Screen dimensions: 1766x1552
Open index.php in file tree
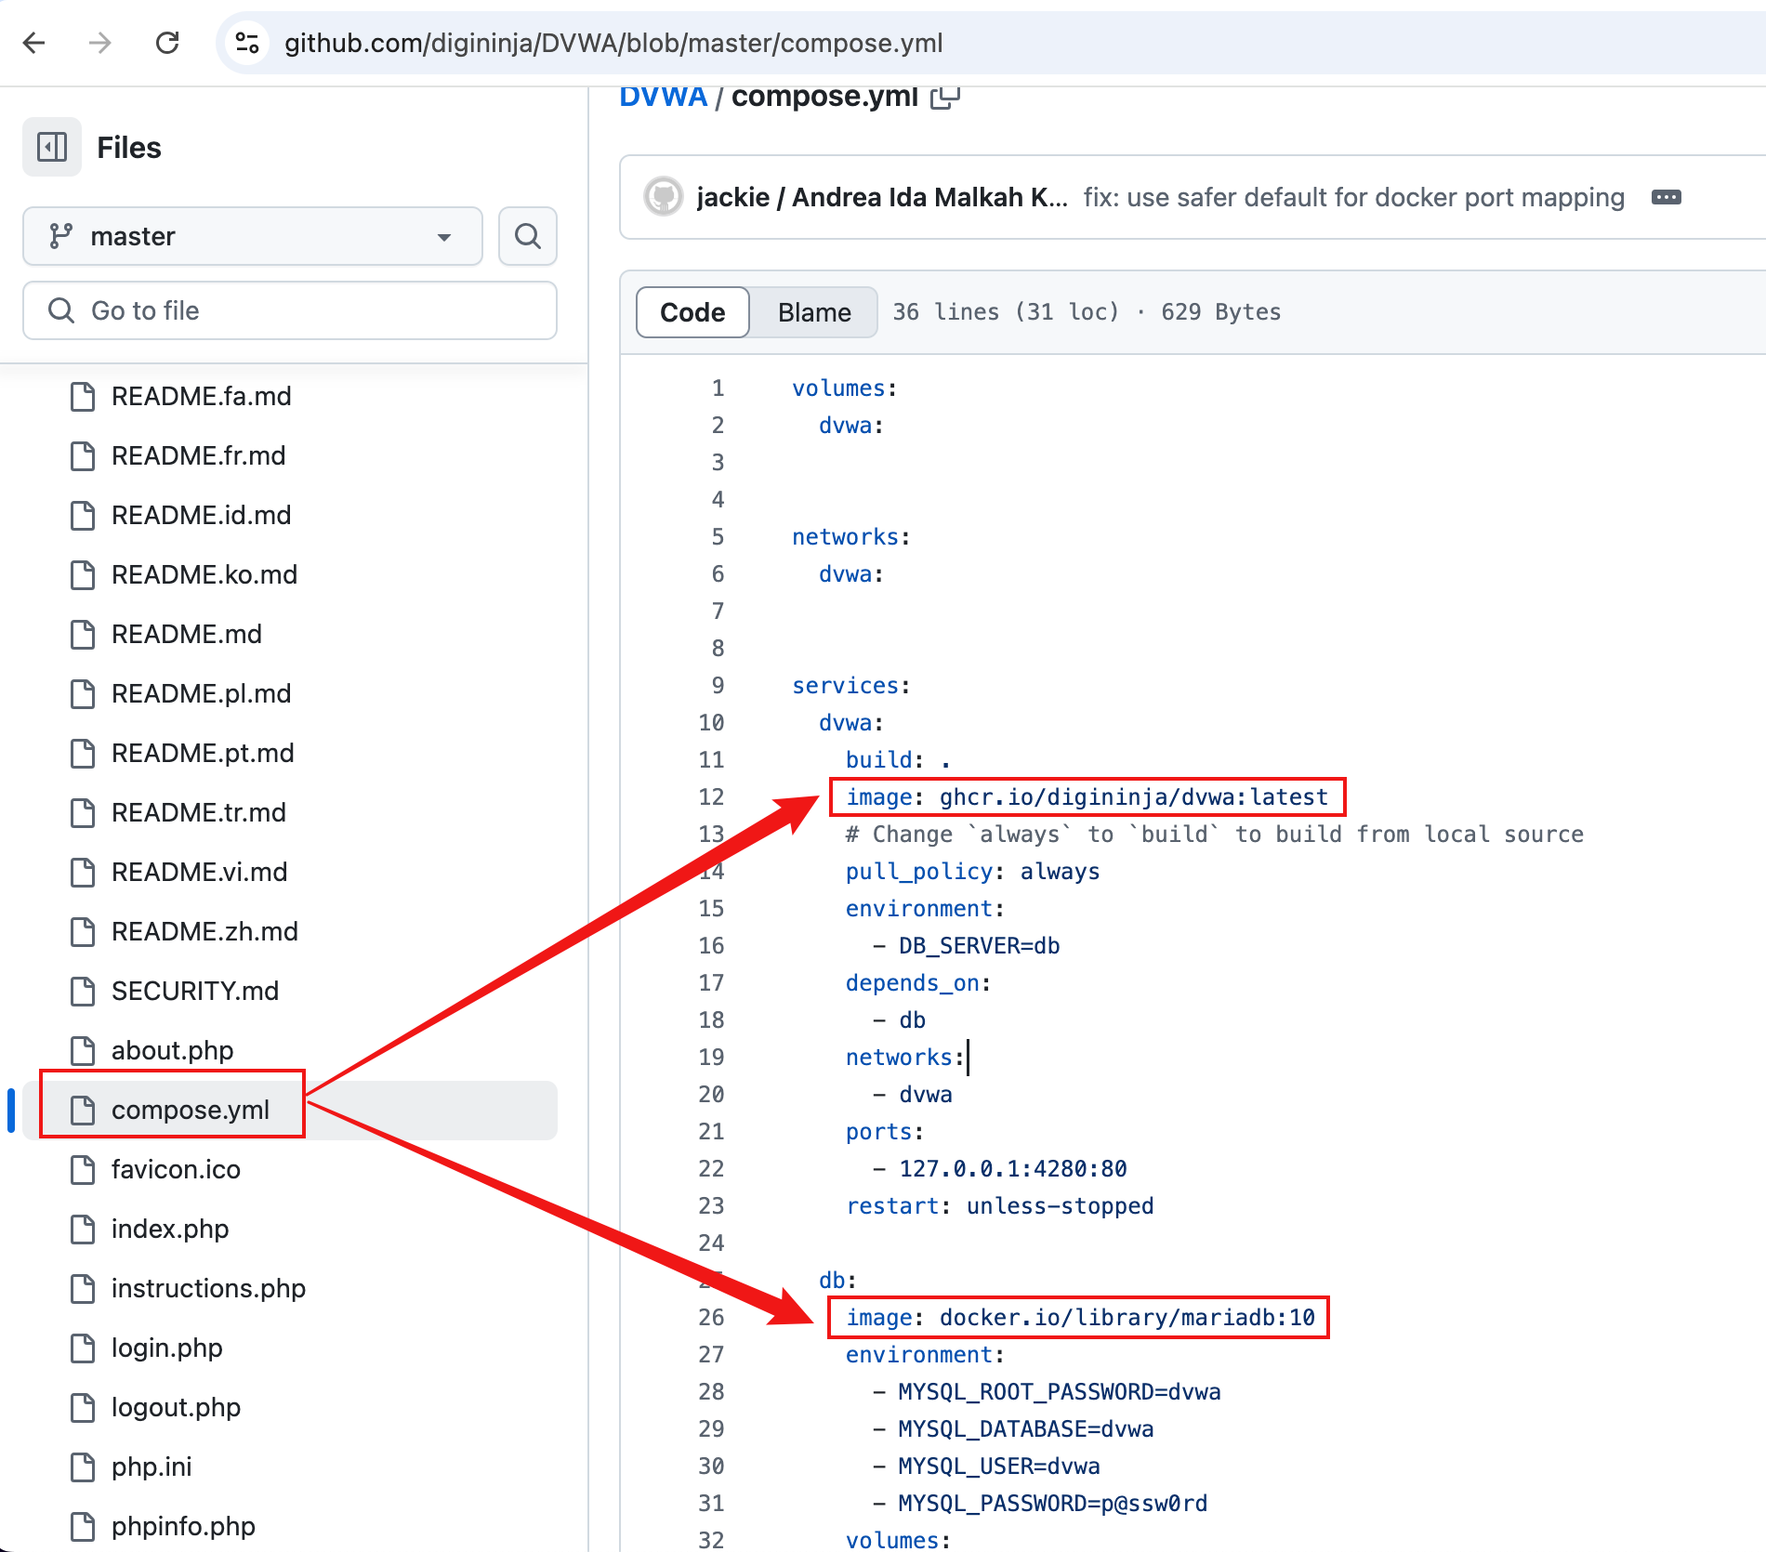(170, 1229)
